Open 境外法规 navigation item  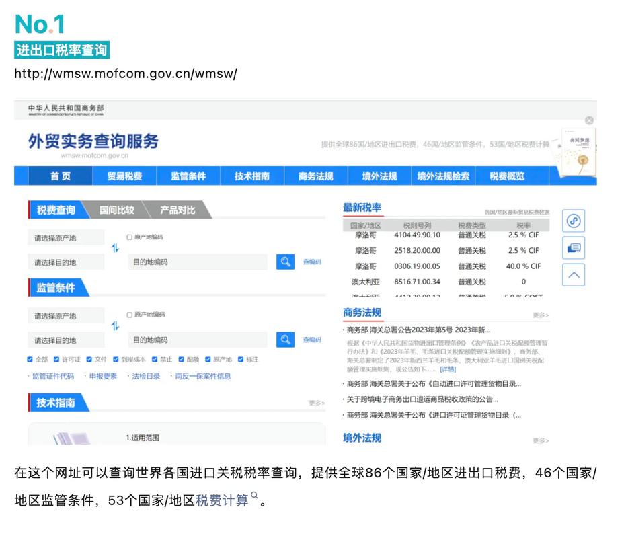click(x=379, y=176)
